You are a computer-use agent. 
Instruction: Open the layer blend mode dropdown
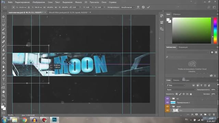click(181, 90)
